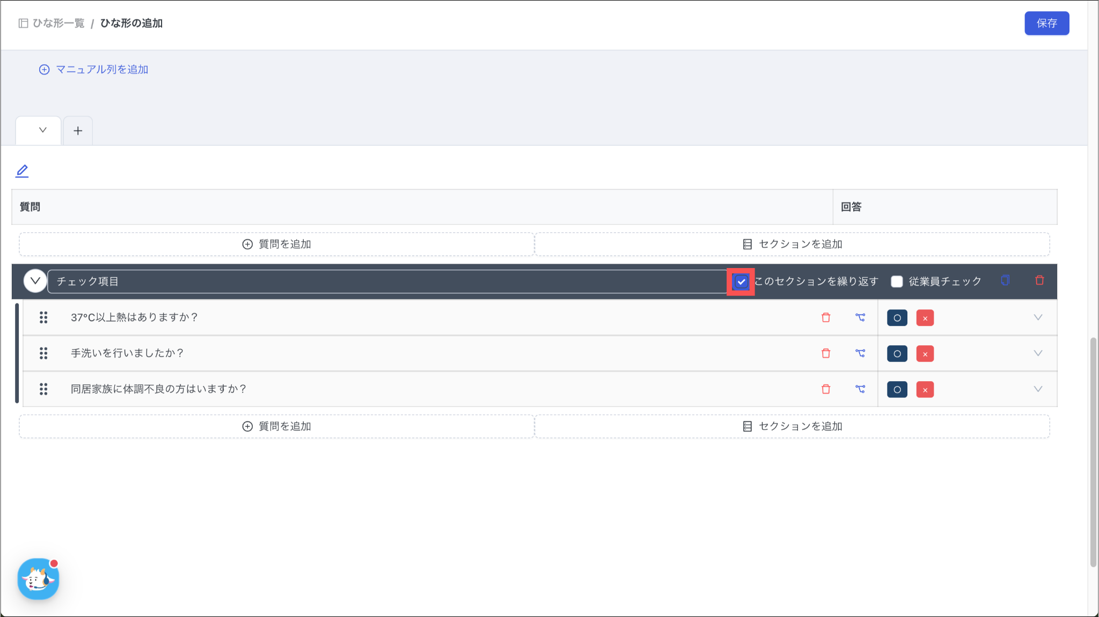The width and height of the screenshot is (1099, 617).
Task: Add a new tab with plus button
Action: tap(78, 131)
